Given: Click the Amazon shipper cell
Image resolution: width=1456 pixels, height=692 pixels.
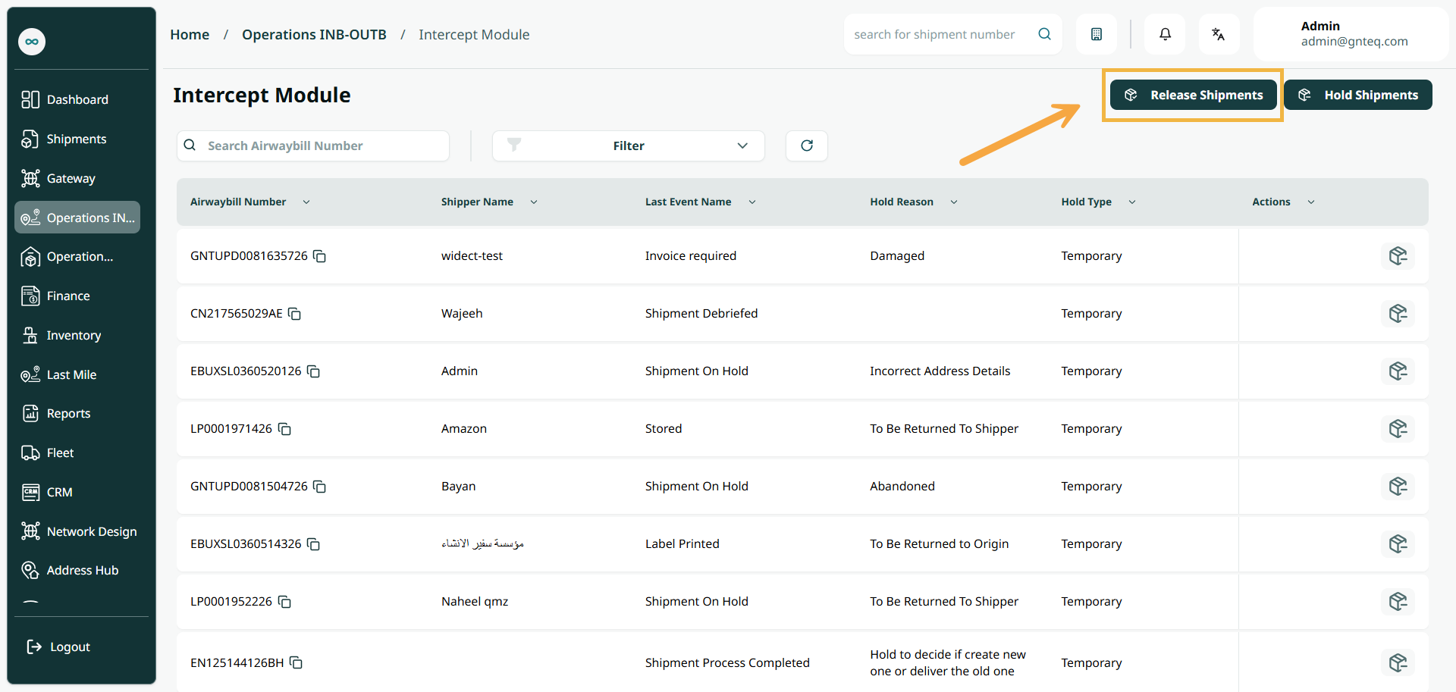Looking at the screenshot, I should pos(464,429).
